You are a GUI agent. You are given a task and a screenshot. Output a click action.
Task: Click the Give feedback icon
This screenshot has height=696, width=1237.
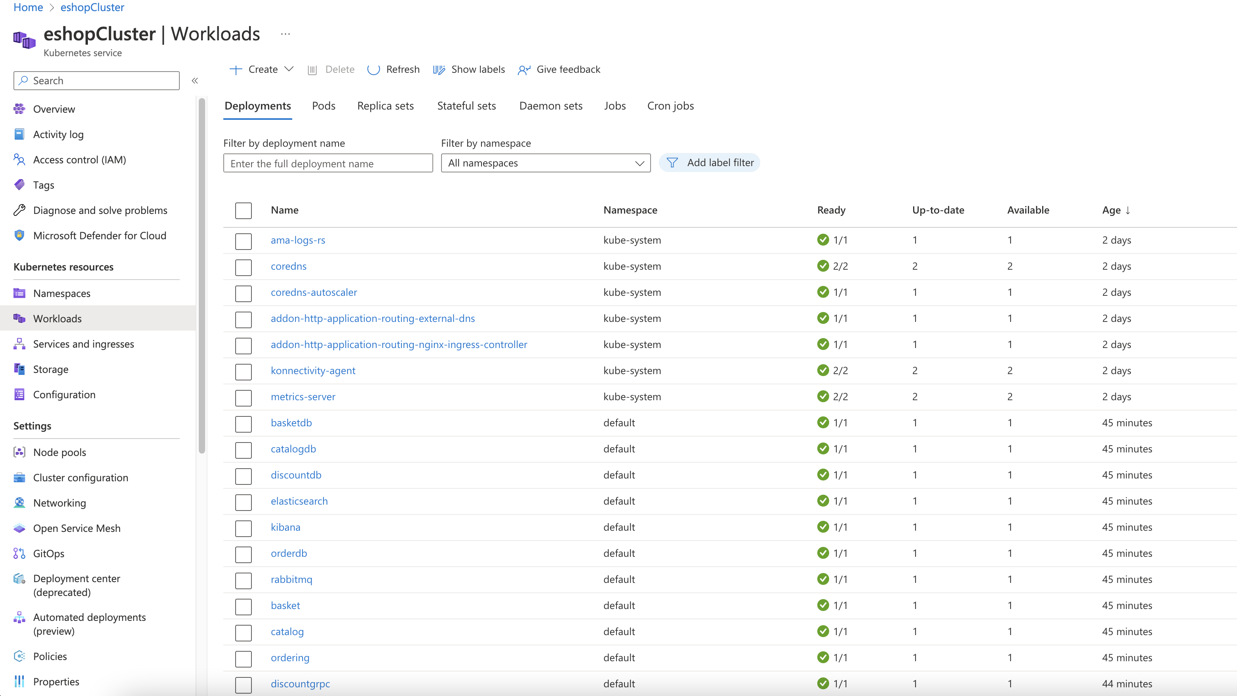coord(524,70)
